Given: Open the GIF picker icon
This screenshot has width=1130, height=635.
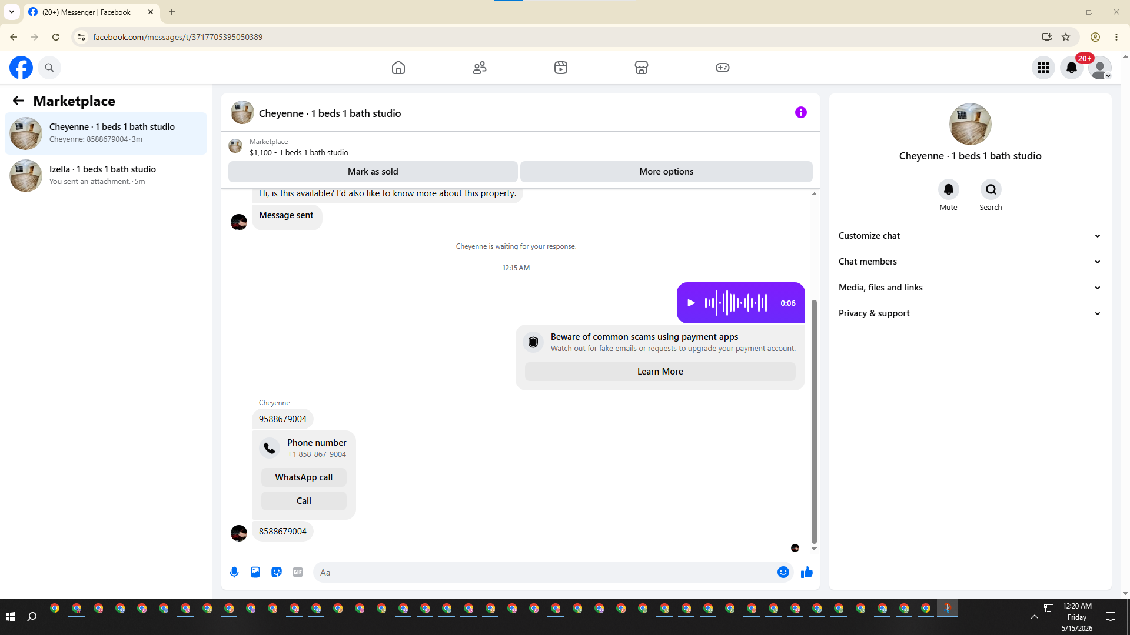Looking at the screenshot, I should pos(298,572).
